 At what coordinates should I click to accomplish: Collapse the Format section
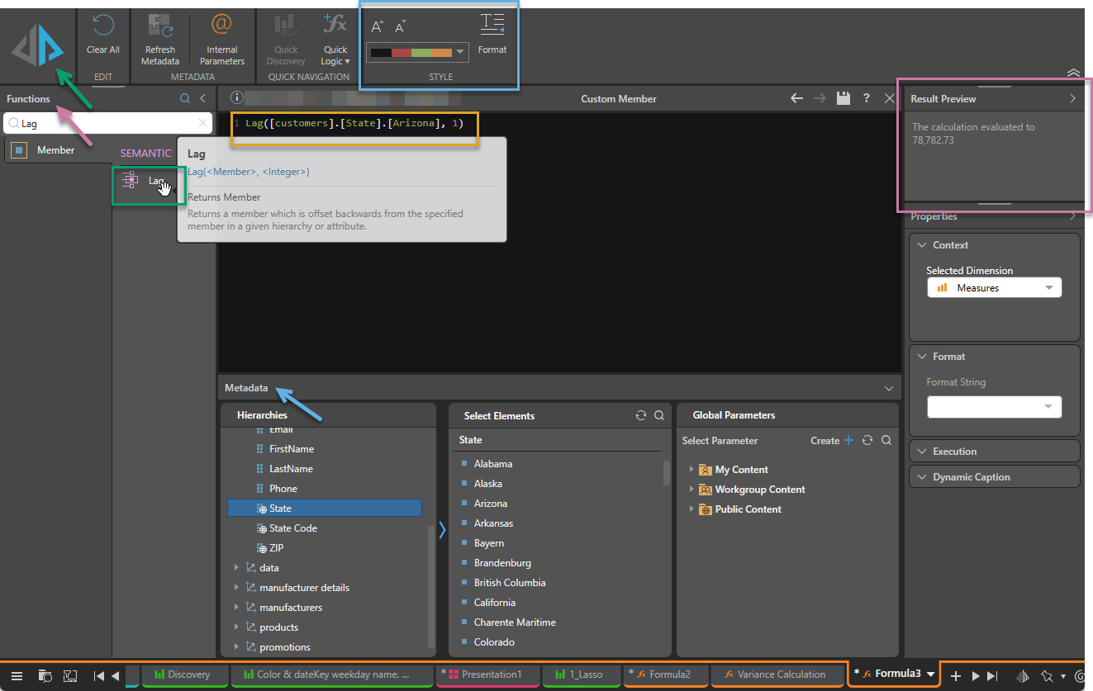pos(922,357)
